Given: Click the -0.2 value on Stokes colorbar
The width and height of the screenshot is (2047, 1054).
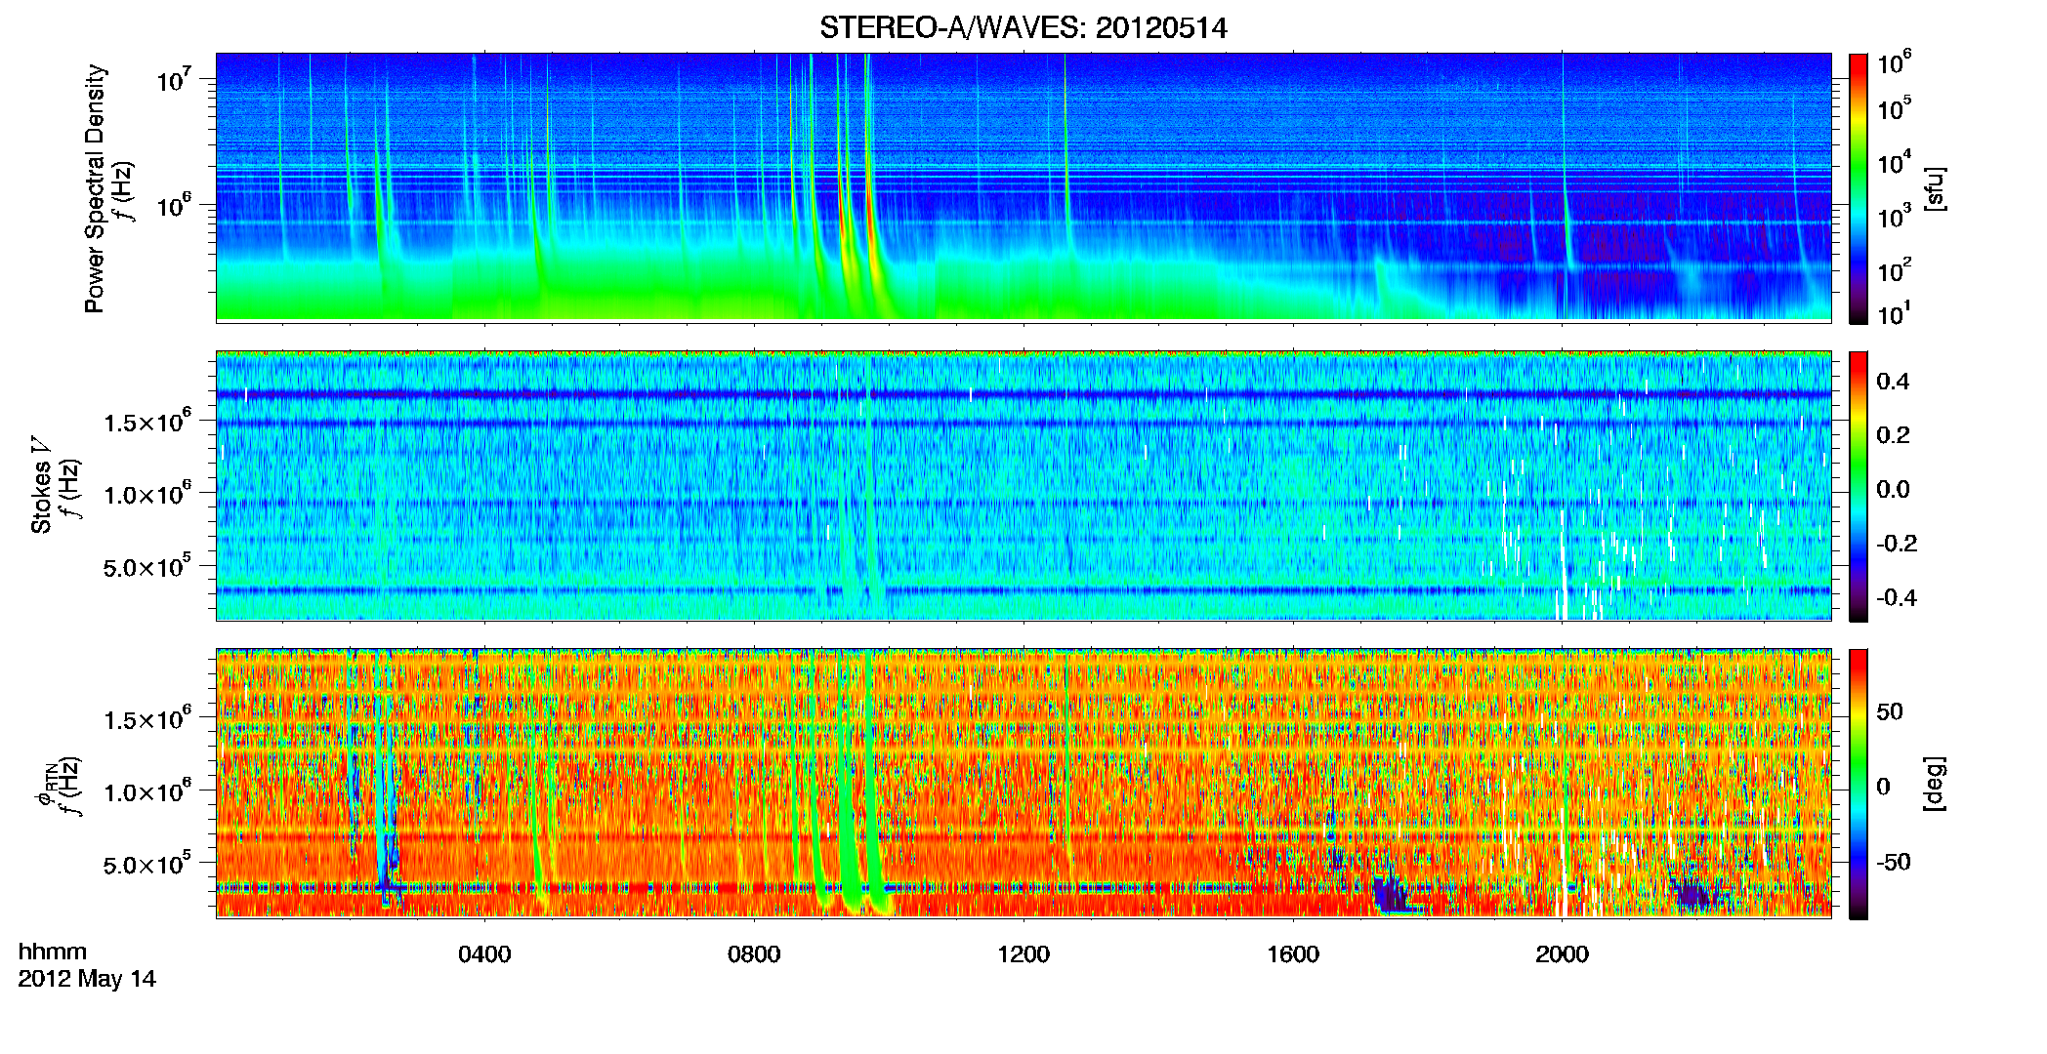Looking at the screenshot, I should click(1897, 544).
